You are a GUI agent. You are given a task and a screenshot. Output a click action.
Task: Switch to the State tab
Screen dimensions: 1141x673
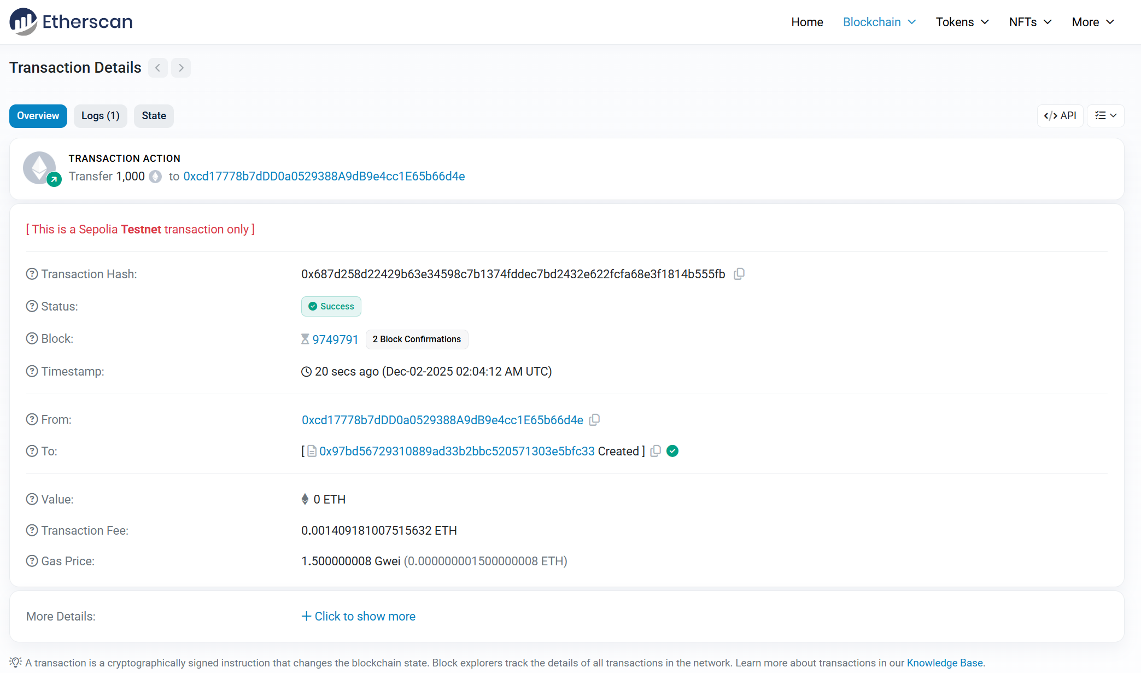tap(154, 116)
